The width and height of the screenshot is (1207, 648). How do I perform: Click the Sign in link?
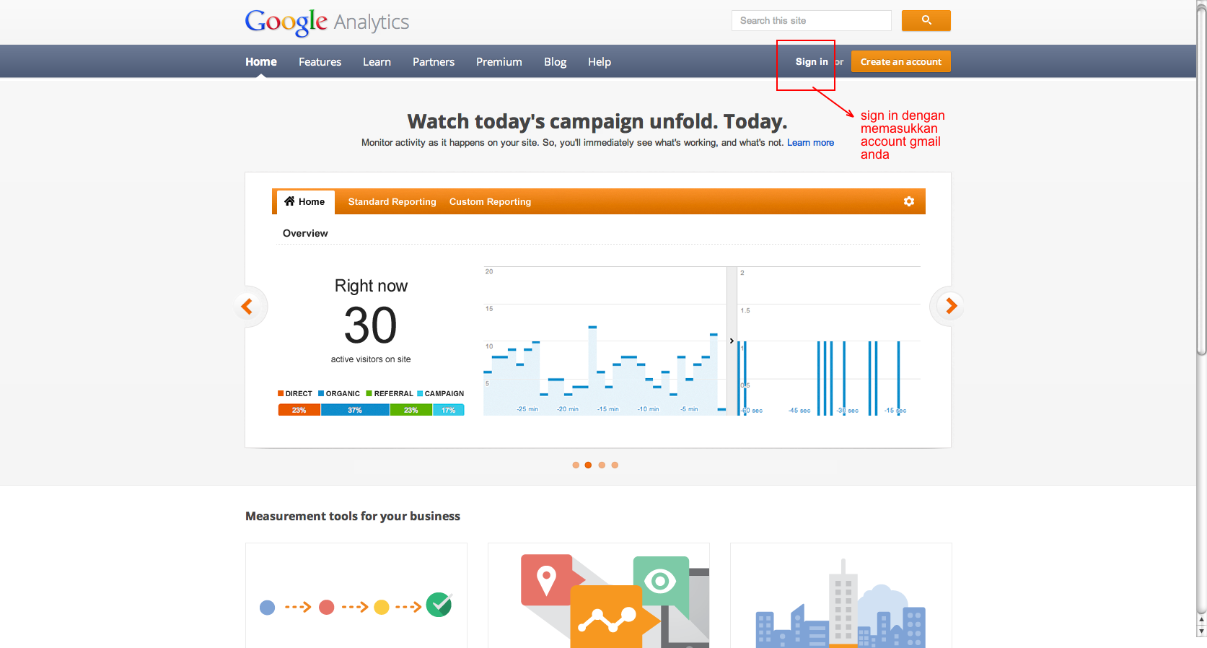[811, 62]
